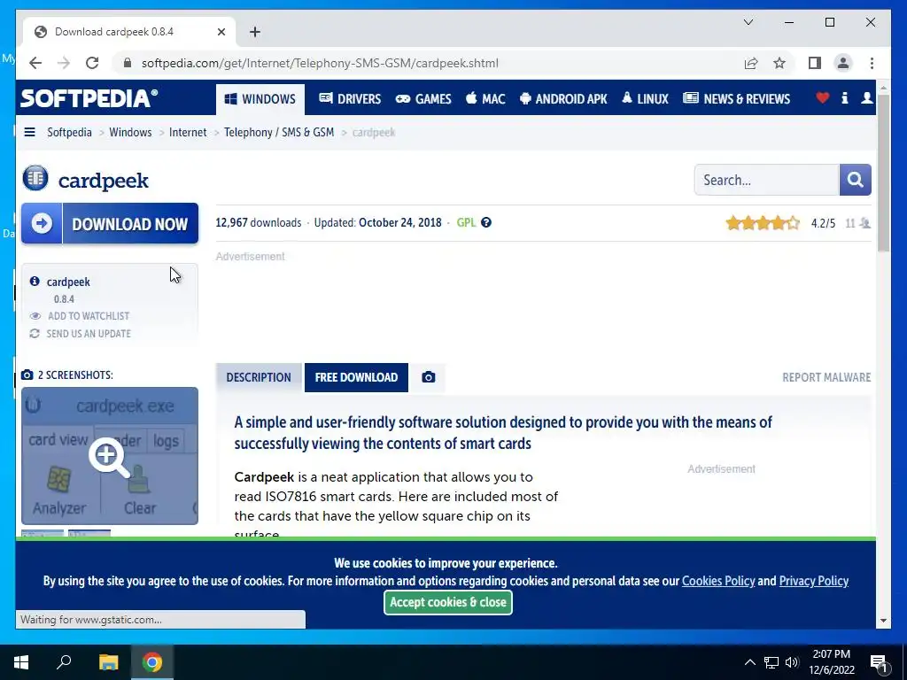Go to Drivers section
Screen dimensions: 907x680
[x=350, y=99]
